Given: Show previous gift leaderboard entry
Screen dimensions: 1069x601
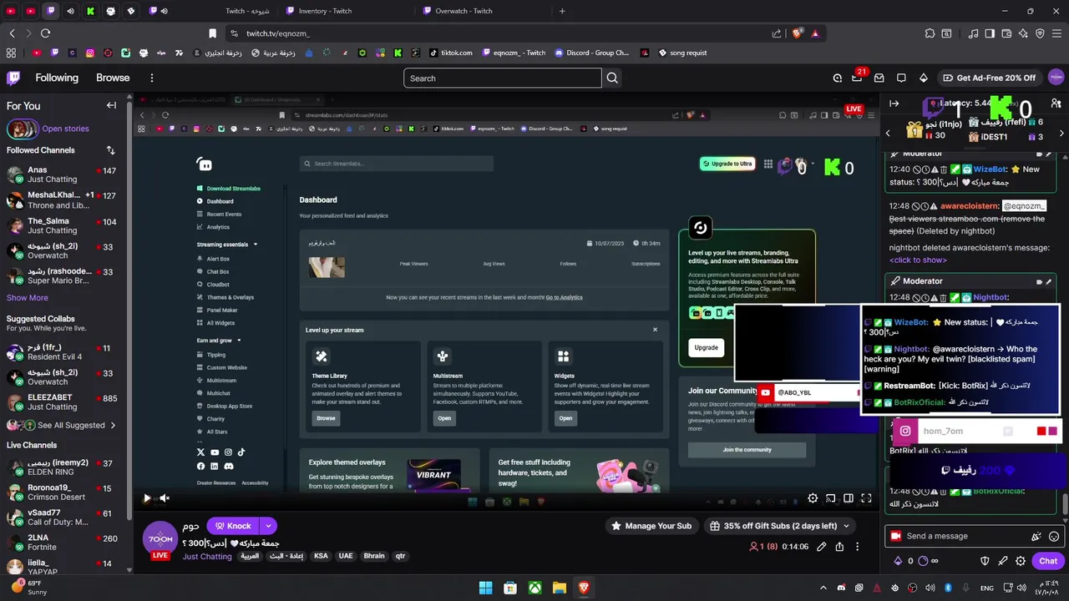Looking at the screenshot, I should tap(888, 133).
